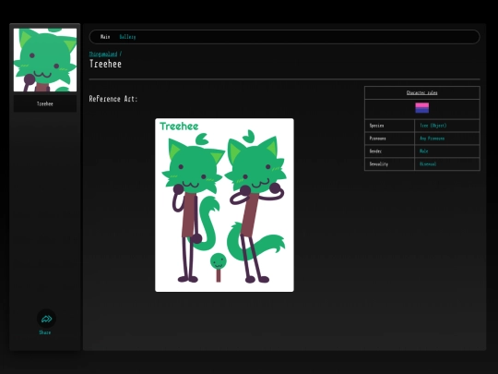Click the Treehee page title
Viewport: 498px width, 374px height.
tap(105, 64)
